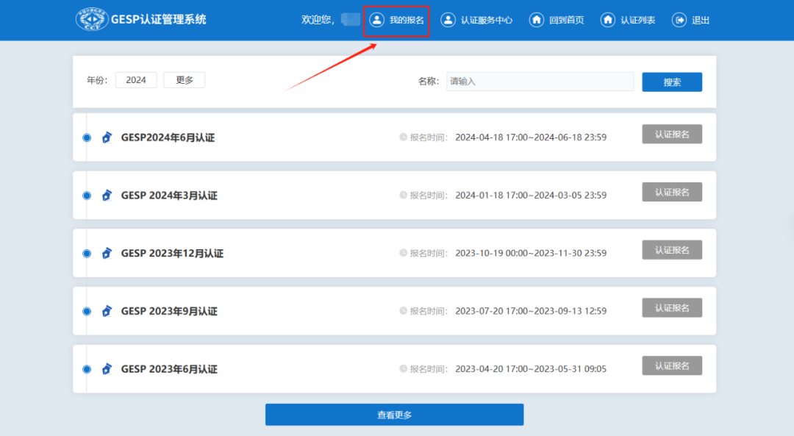
Task: Click the 认证列表 house icon
Action: click(608, 20)
